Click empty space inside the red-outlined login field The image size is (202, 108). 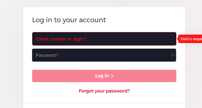[129, 39]
